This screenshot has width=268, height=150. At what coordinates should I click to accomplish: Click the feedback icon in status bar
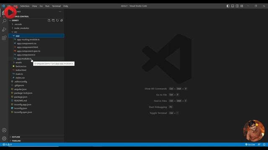(259, 145)
